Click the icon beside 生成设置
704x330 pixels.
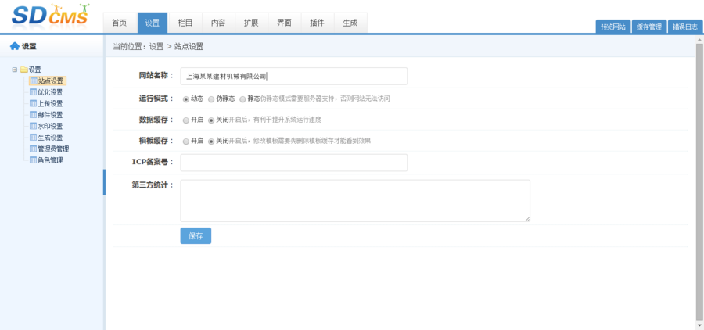coord(33,138)
